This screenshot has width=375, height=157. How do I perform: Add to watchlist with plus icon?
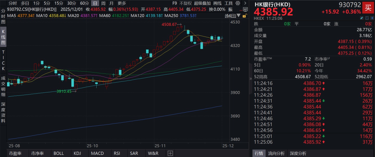(x=372, y=18)
